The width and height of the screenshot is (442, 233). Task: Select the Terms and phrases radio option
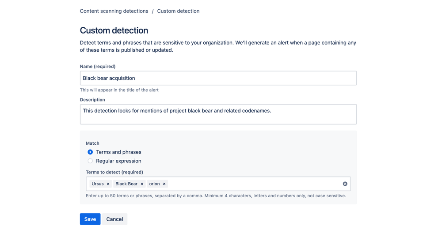[x=90, y=152]
